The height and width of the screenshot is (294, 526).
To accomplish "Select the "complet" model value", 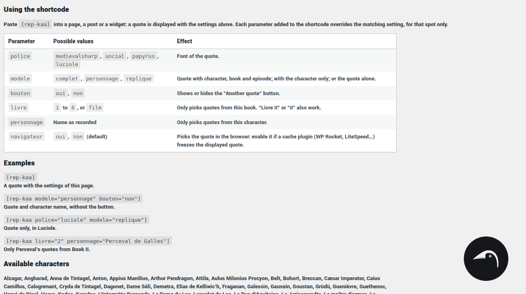I will (x=67, y=79).
